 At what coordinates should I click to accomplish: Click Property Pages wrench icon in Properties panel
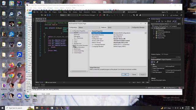tap(157, 62)
